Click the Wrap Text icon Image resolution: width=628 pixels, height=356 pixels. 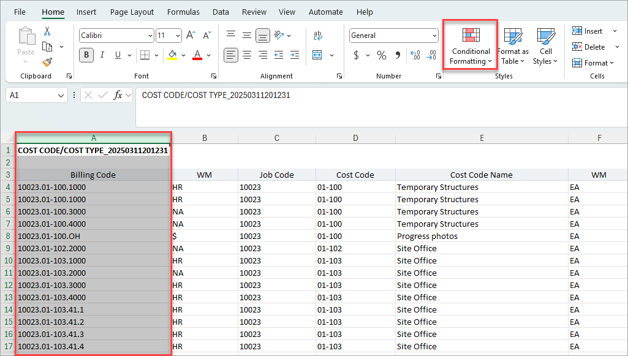(x=318, y=36)
